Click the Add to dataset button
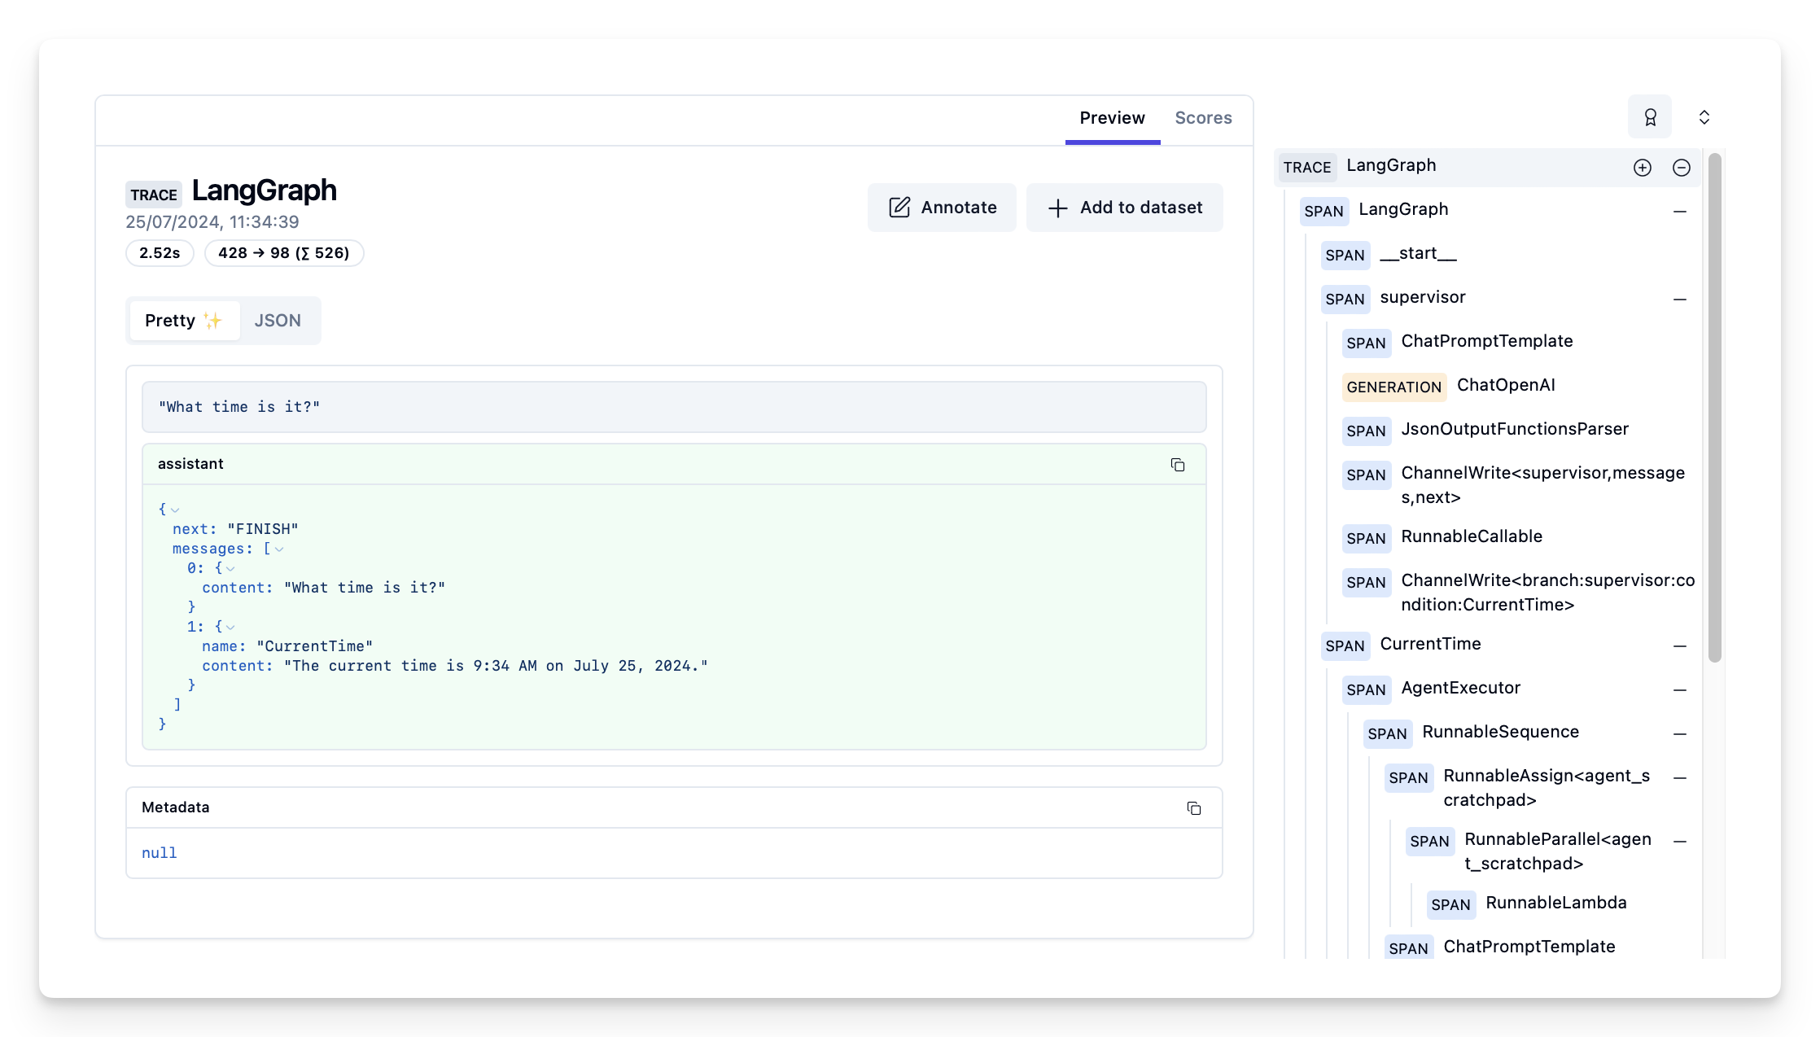1820x1037 pixels. coord(1124,208)
